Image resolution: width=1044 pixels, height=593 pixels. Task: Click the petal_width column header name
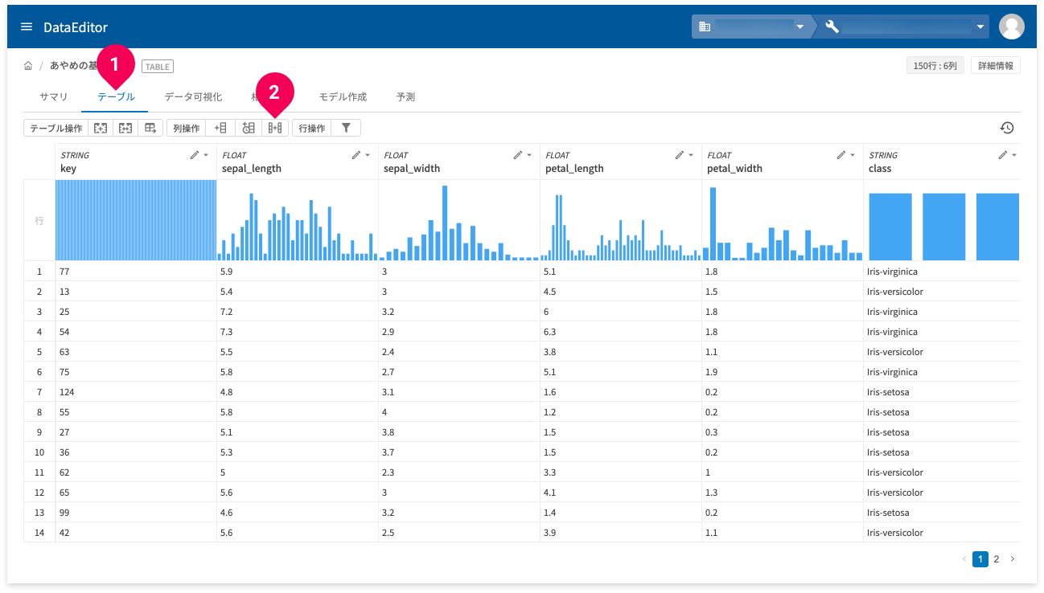[x=734, y=169]
